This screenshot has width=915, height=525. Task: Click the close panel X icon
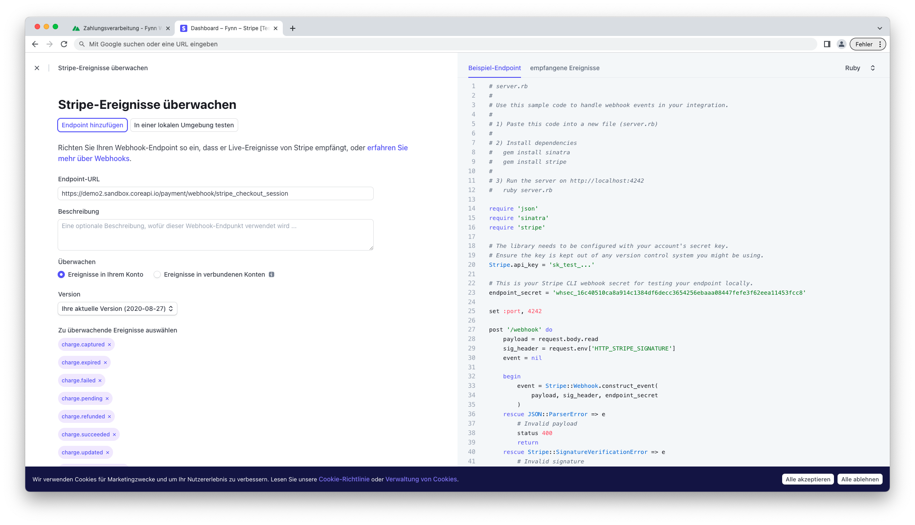pyautogui.click(x=36, y=68)
